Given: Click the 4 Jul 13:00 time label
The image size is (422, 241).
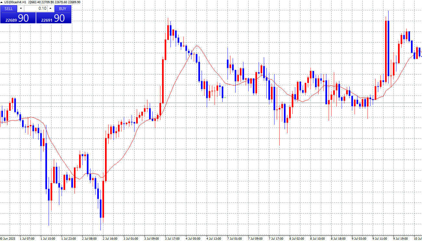Looking at the screenshot, I should click(214, 239).
